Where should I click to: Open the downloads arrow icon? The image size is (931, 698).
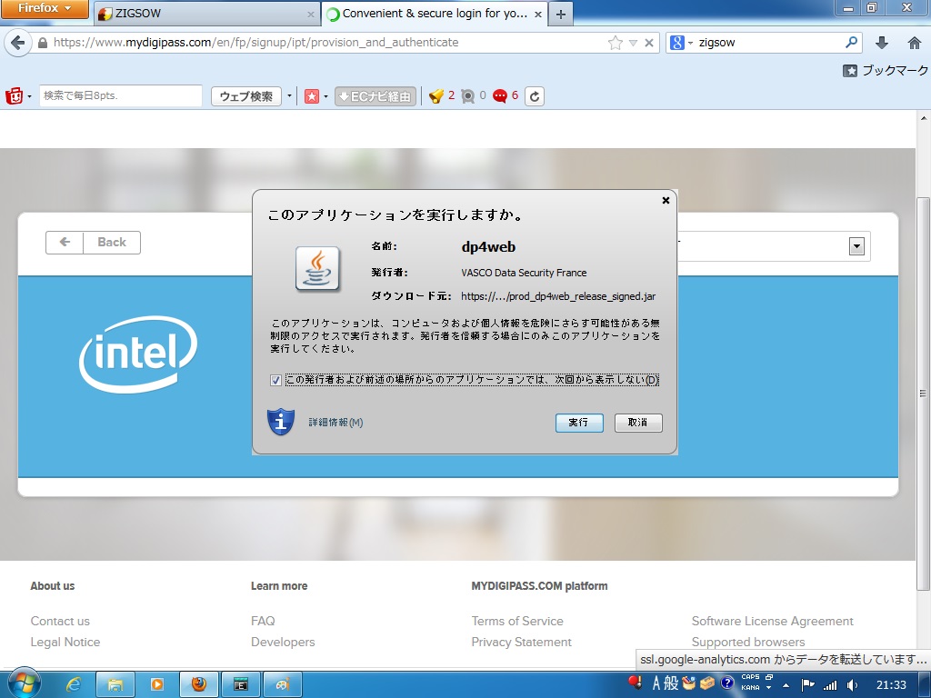(x=882, y=42)
